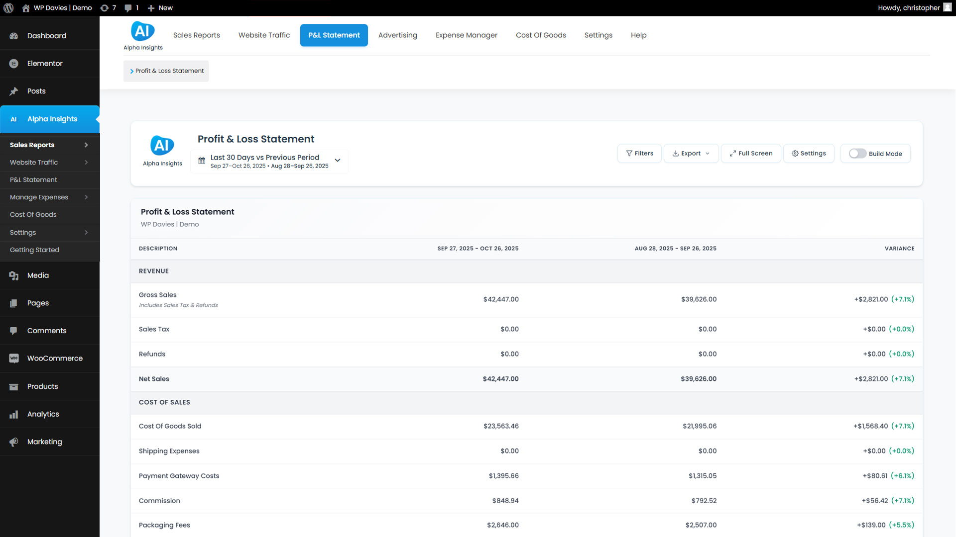
Task: Click the Profit & Loss Statement breadcrumb
Action: tap(169, 71)
